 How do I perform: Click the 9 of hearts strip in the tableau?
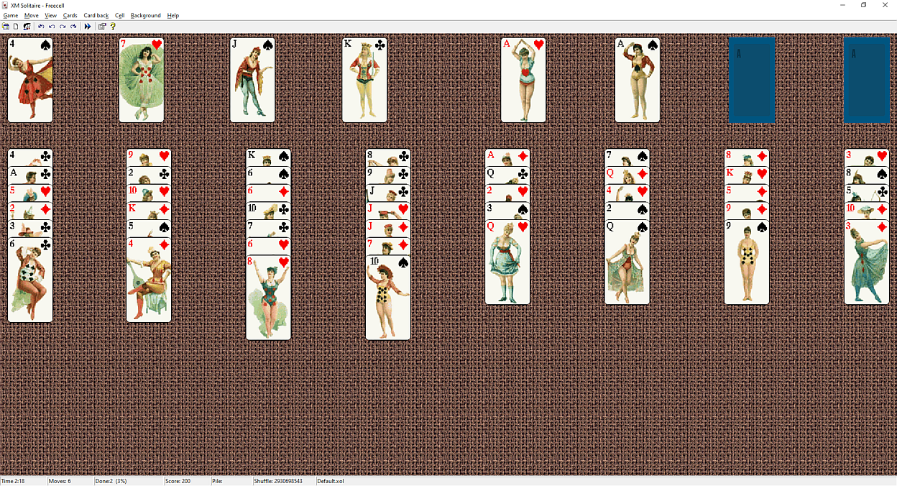(149, 157)
